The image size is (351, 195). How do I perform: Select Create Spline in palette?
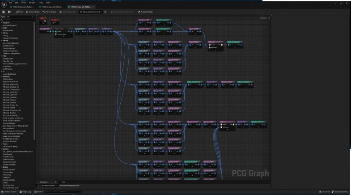8,172
